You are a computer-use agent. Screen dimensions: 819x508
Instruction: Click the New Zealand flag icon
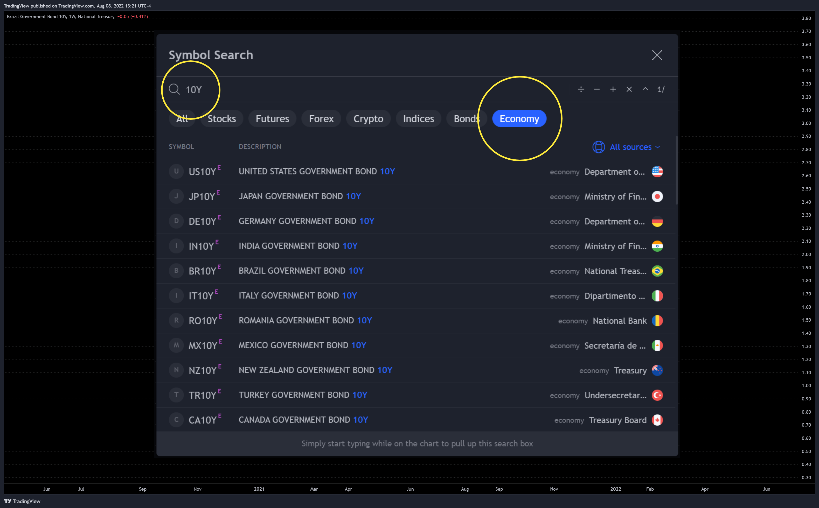coord(657,371)
